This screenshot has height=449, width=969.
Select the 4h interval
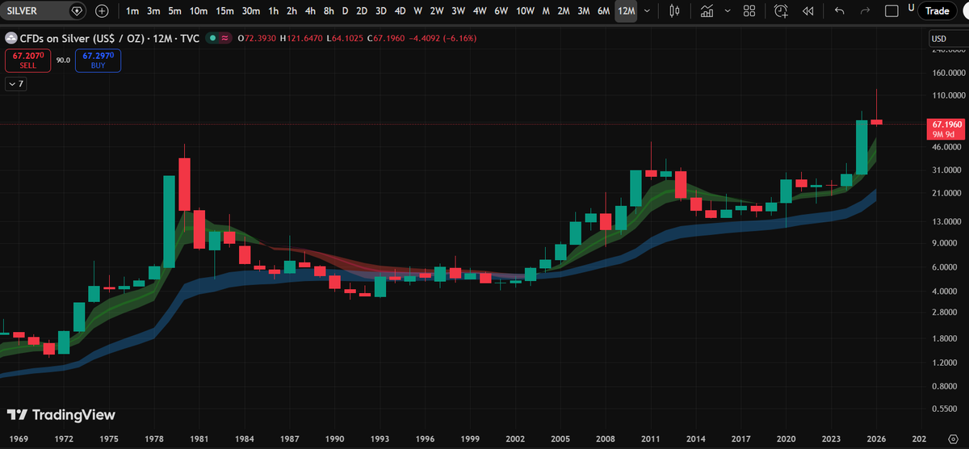310,11
